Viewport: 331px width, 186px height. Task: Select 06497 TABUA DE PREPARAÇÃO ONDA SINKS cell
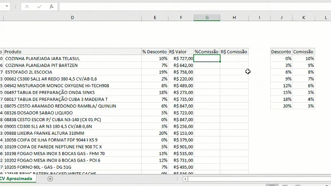coord(72,92)
